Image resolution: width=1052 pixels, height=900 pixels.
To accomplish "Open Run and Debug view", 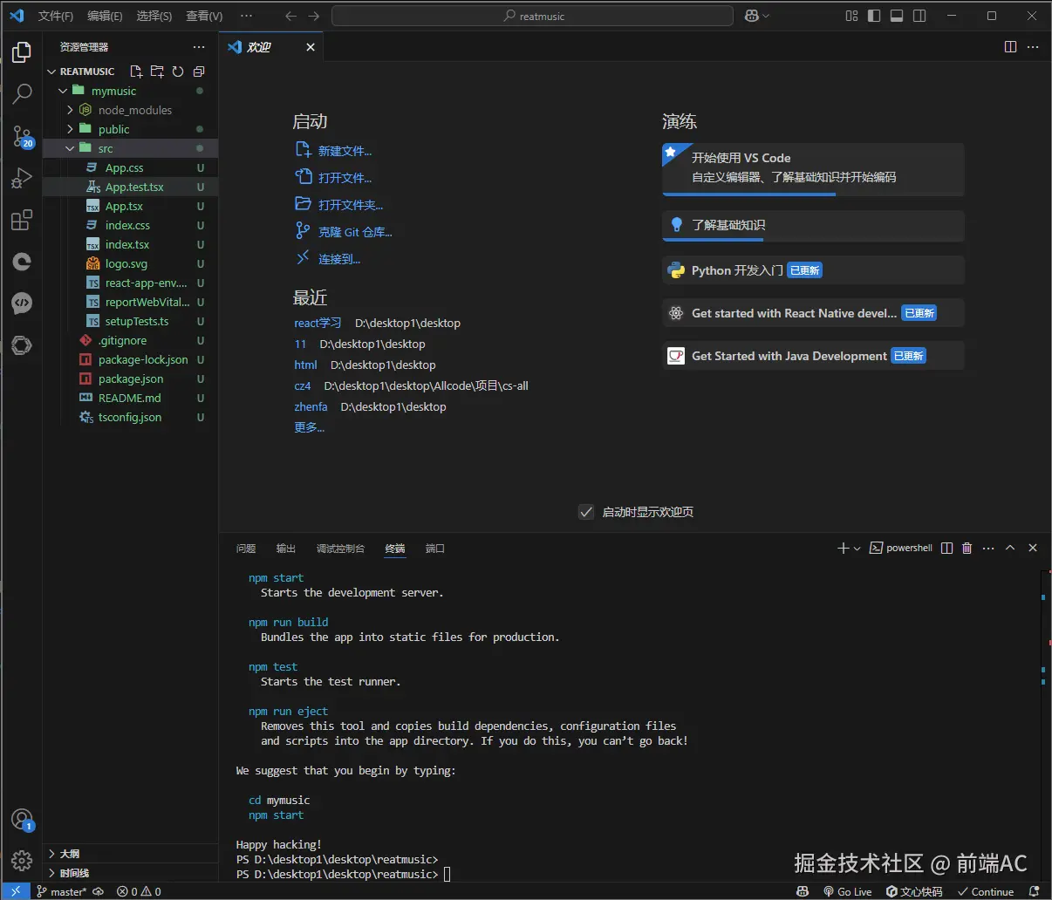I will click(22, 178).
